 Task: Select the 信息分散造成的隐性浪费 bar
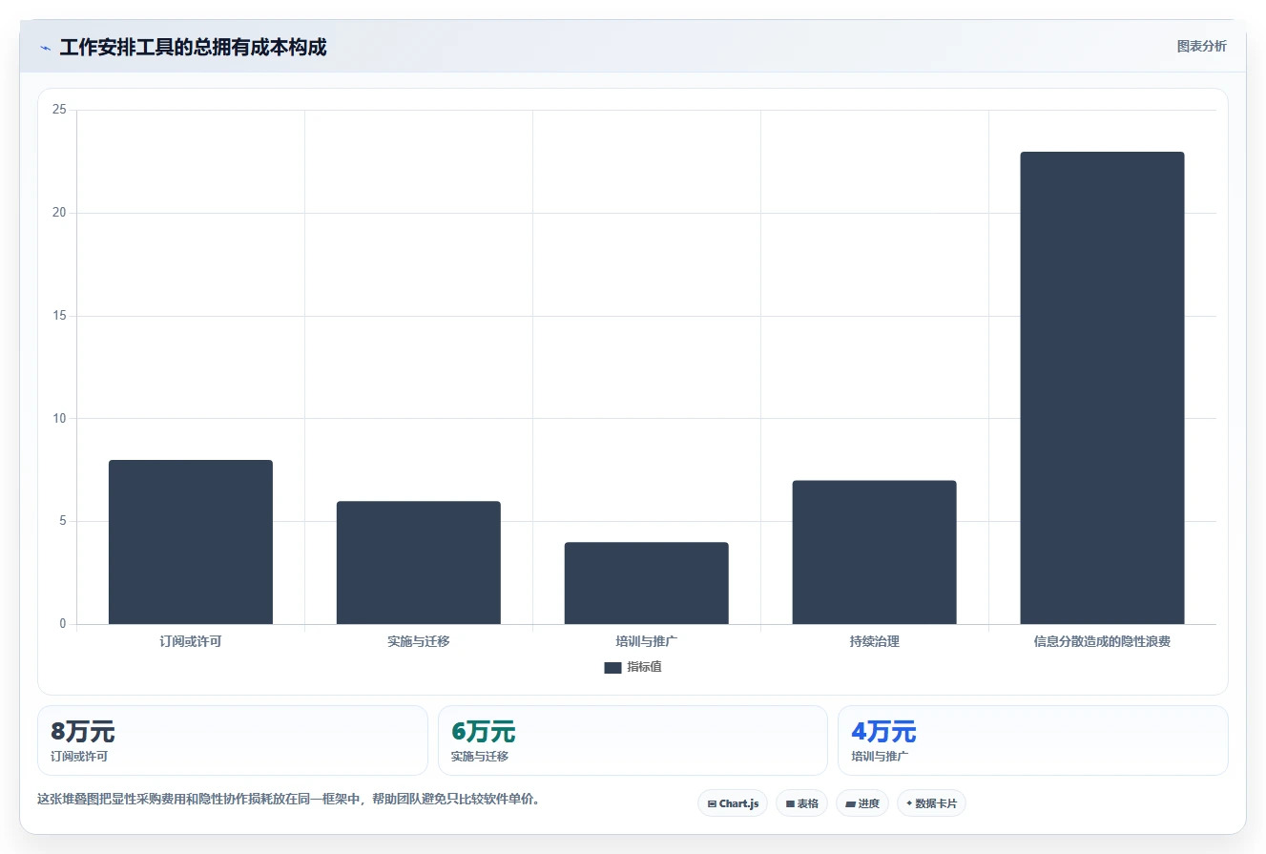pyautogui.click(x=1102, y=388)
